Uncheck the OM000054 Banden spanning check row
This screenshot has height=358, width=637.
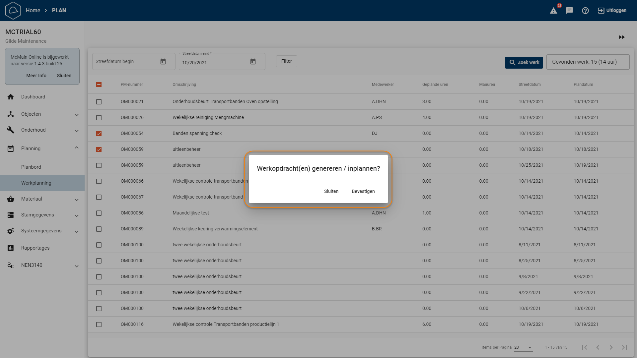pyautogui.click(x=99, y=134)
